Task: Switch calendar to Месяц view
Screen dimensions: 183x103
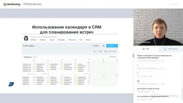Action: point(106,51)
